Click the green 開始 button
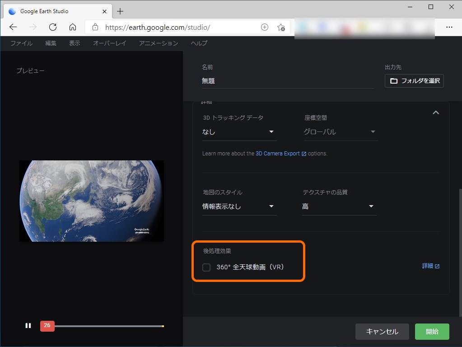This screenshot has height=347, width=462. pyautogui.click(x=432, y=331)
